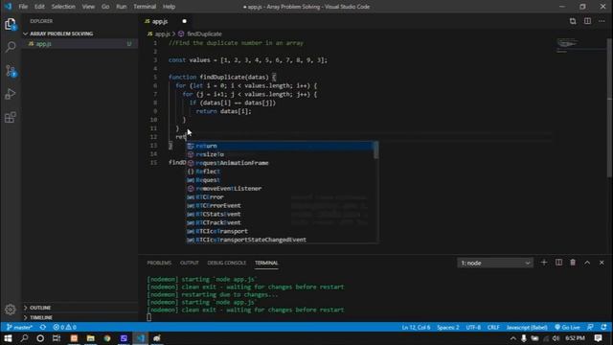Open the Explorer view in activity bar

point(11,24)
